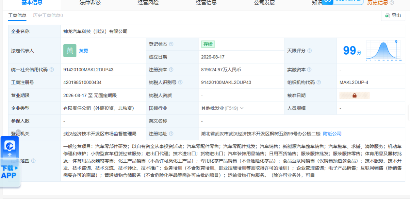410x199 pixels.
Task: Select the 历史工商信息0 sub-tab
Action: tap(48, 15)
